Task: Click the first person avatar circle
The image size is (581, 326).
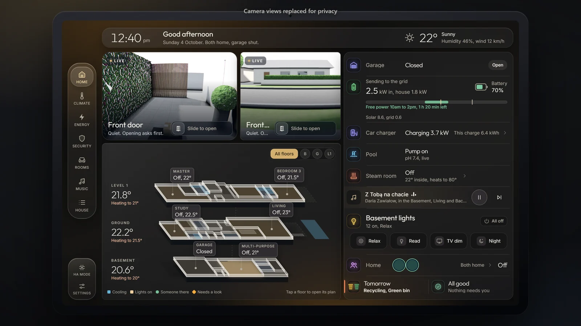Action: click(399, 265)
